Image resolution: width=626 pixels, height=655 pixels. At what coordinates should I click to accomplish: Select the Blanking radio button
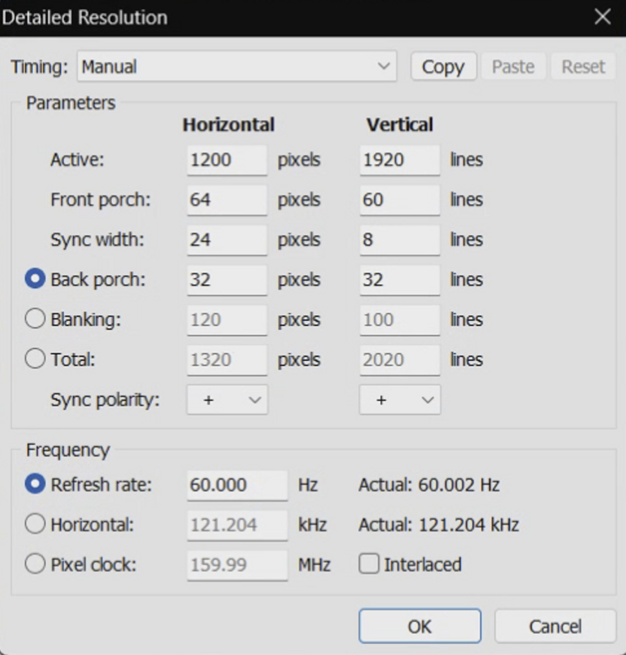[35, 318]
